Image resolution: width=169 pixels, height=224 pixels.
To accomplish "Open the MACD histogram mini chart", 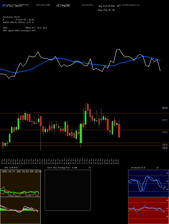I will (x=20, y=210).
